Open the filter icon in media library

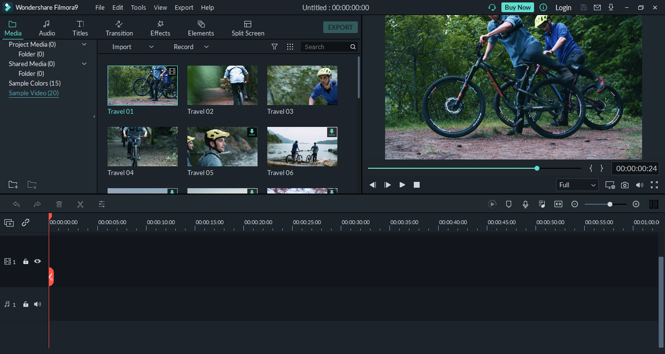pyautogui.click(x=275, y=47)
